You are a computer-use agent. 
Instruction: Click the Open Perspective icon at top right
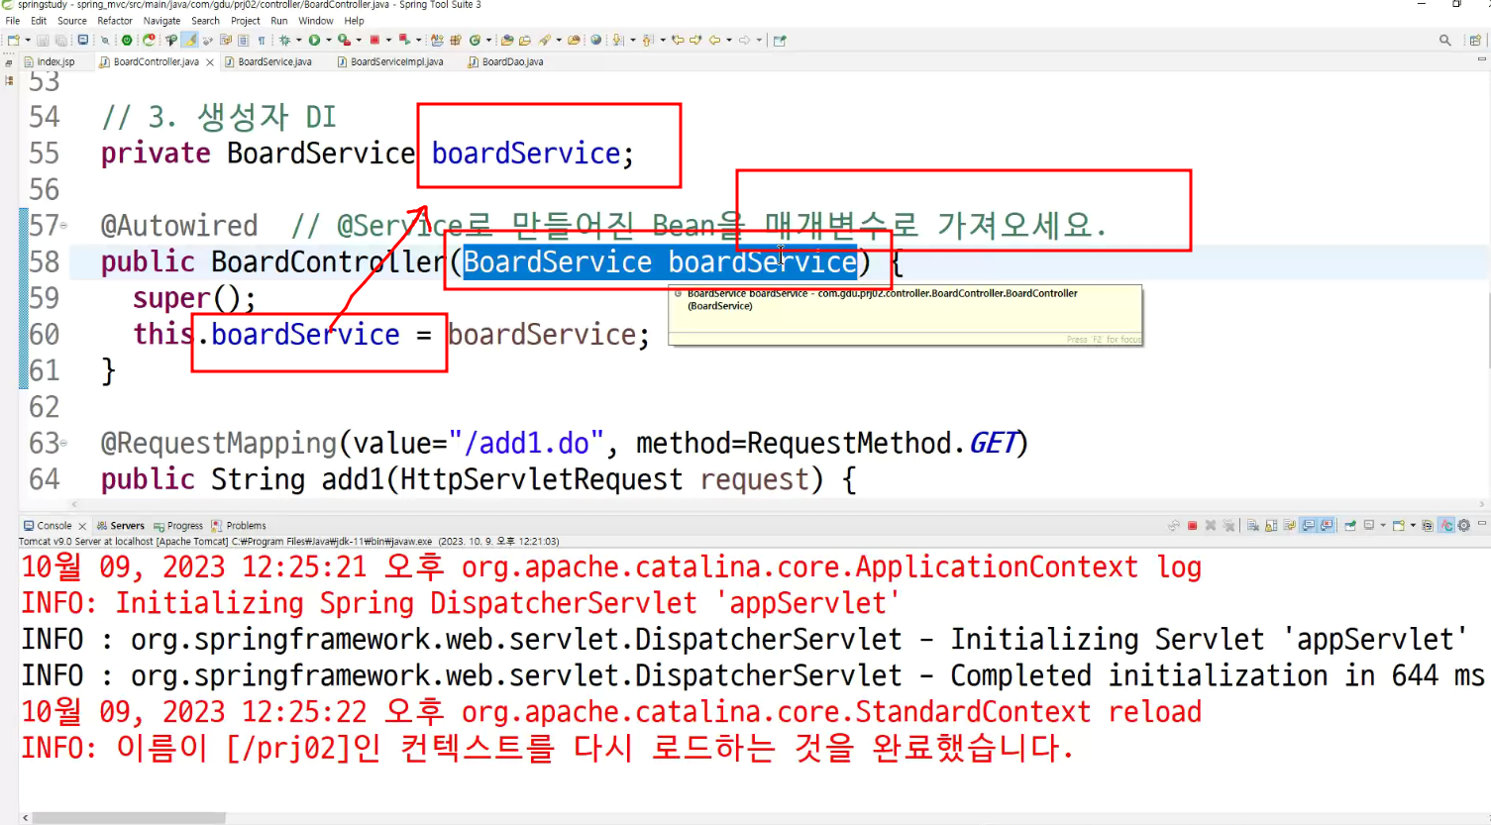tap(1475, 41)
